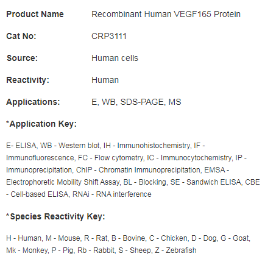Click the Chromatin Immunoprecipitation text
265x259 pixels.
[x=150, y=170]
